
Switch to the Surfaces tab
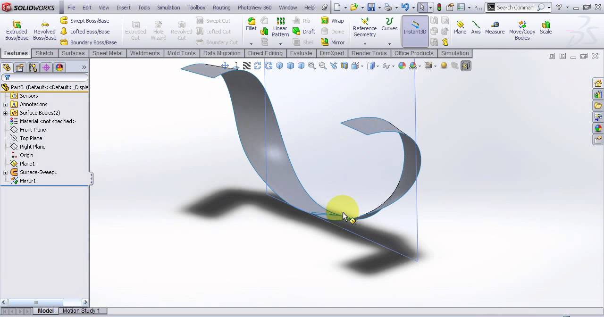click(x=73, y=53)
